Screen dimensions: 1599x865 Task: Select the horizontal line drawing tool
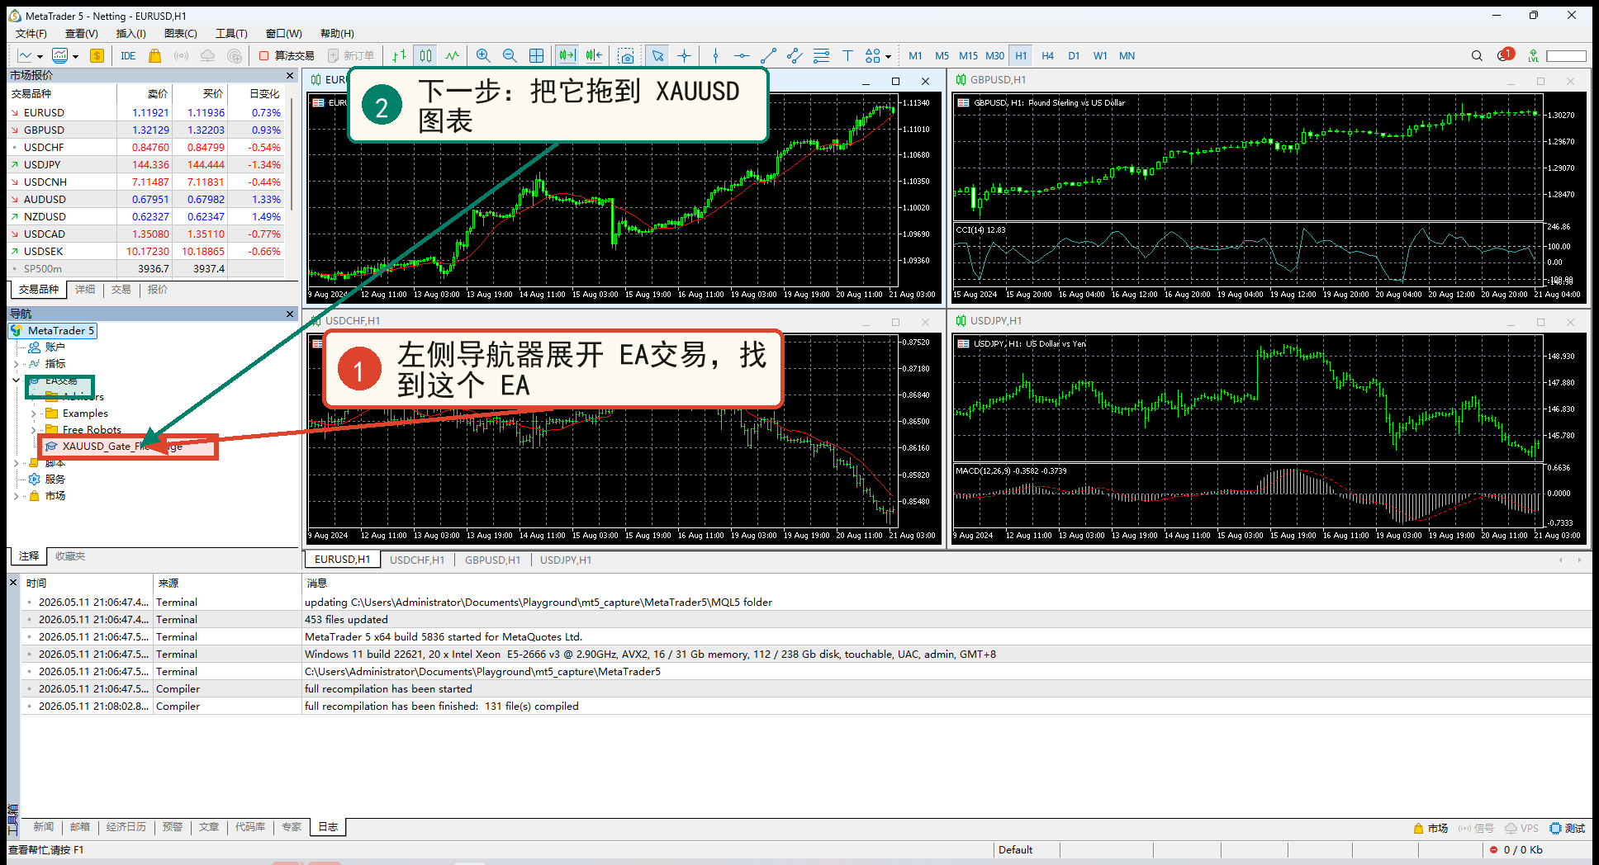742,55
